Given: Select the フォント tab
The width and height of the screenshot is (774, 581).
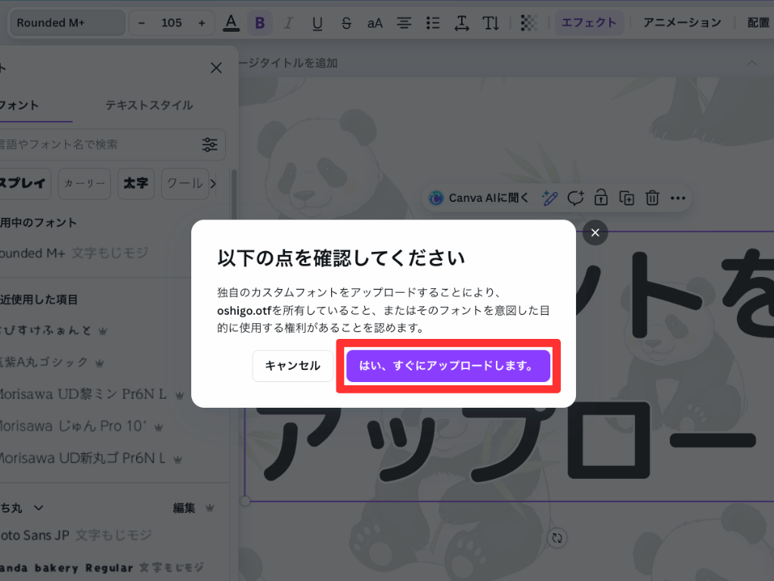Looking at the screenshot, I should click(18, 105).
